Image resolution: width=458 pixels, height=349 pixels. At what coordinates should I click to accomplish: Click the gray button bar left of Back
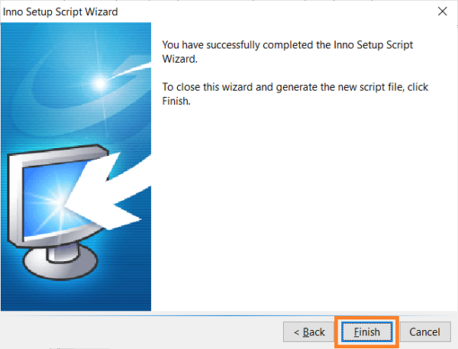[x=140, y=333]
